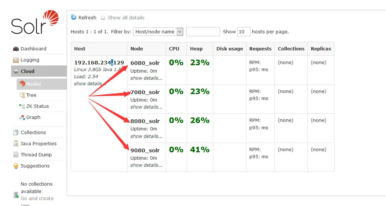Click the Collections documents icon
This screenshot has height=206, width=386.
coord(16,132)
